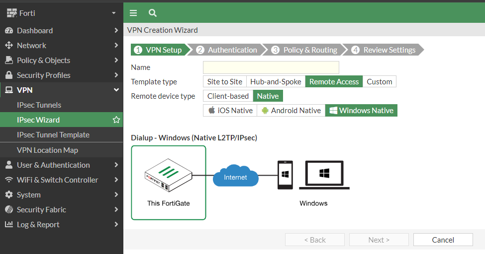This screenshot has width=485, height=254.
Task: Click the Dashboard gauge icon
Action: click(9, 30)
